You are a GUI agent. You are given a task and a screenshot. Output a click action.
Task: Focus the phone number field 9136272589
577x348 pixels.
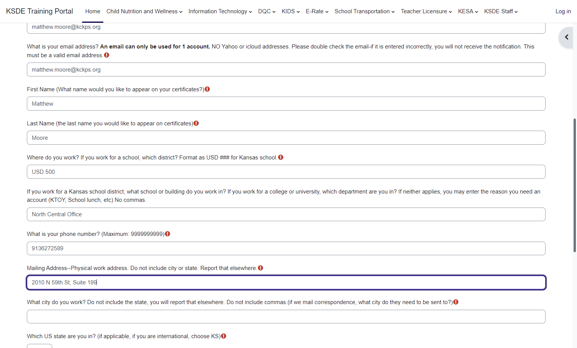click(286, 248)
